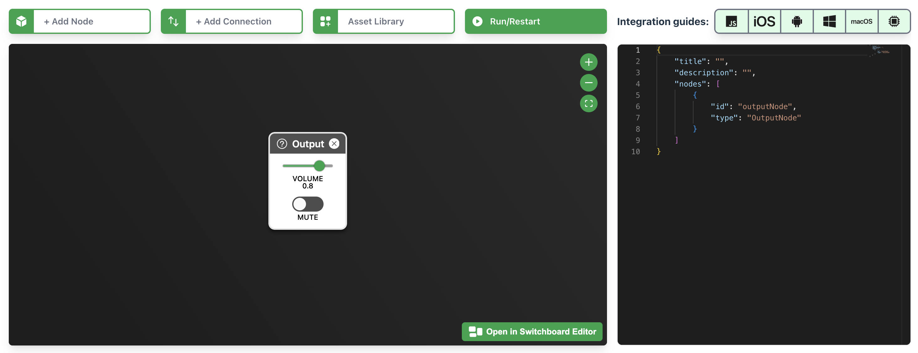Click the Android integration guide tab

pos(797,20)
